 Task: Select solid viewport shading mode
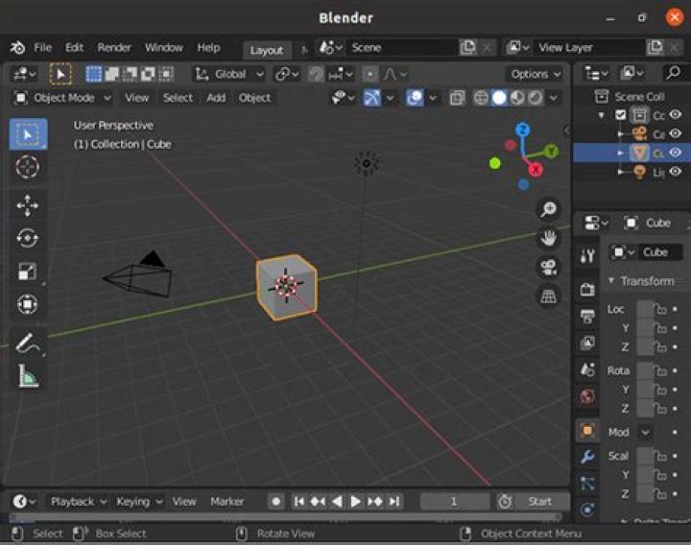(x=499, y=98)
